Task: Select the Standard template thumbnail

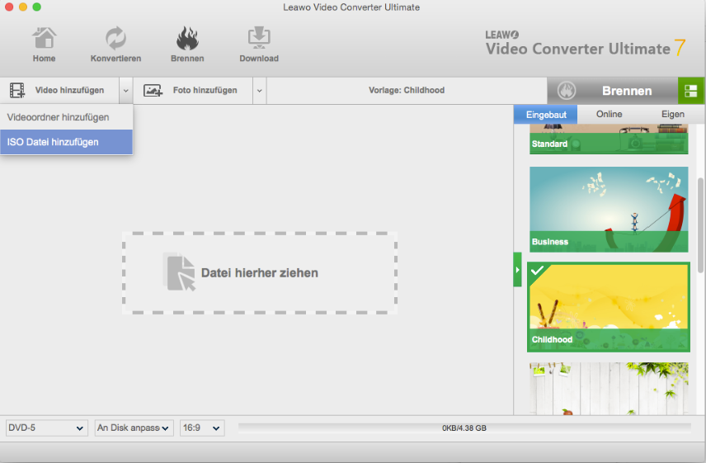Action: pyautogui.click(x=609, y=139)
